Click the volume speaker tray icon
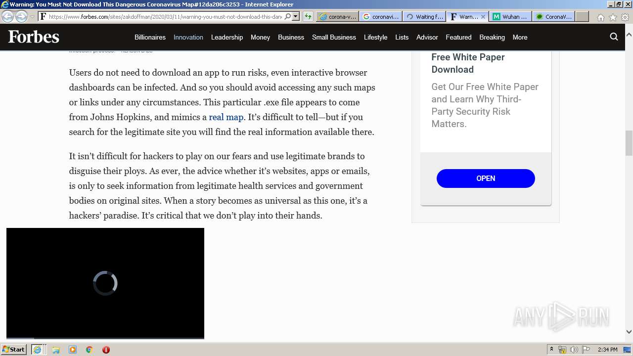The width and height of the screenshot is (633, 356). click(x=574, y=350)
